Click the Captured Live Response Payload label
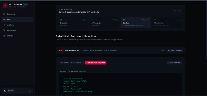This screenshot has height=96, width=207. [72, 71]
